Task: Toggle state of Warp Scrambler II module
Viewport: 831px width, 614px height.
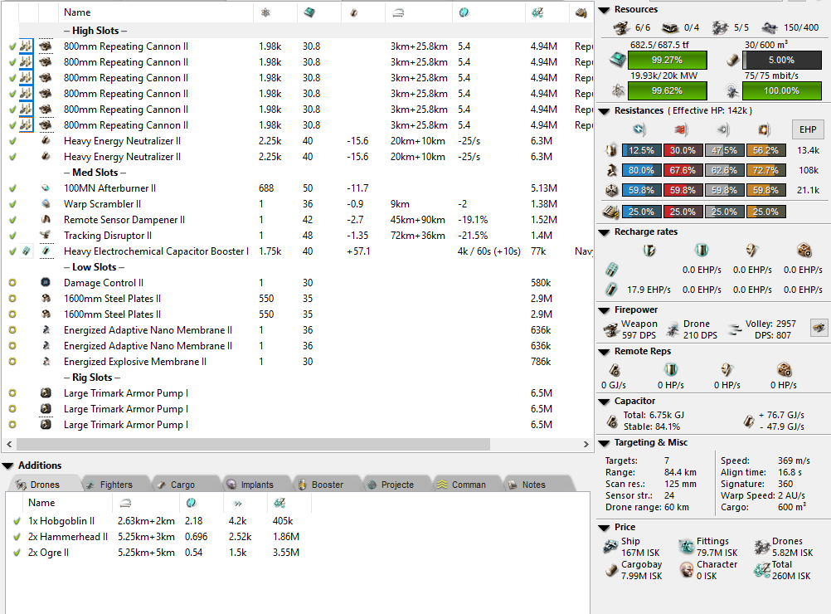Action: 12,204
